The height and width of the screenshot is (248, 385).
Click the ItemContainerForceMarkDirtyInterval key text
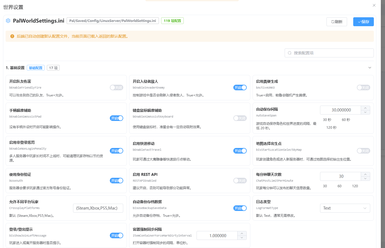tap(162, 235)
